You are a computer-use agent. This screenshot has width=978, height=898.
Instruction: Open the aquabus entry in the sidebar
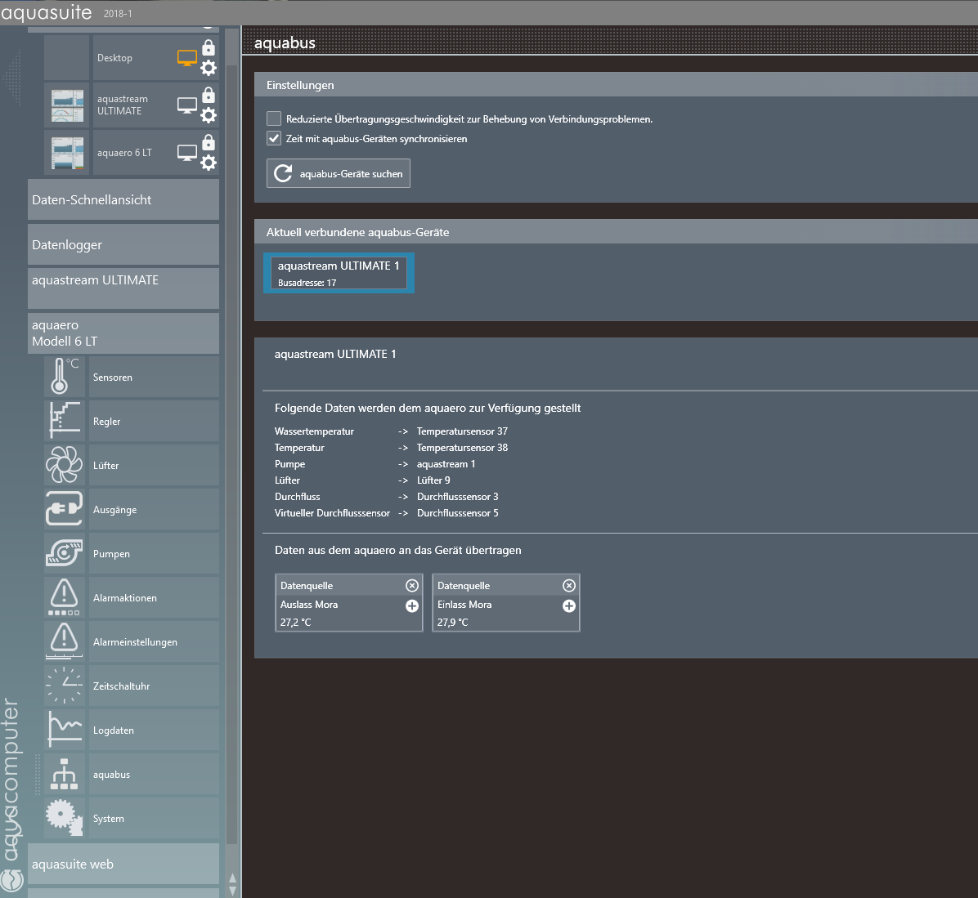[x=112, y=775]
